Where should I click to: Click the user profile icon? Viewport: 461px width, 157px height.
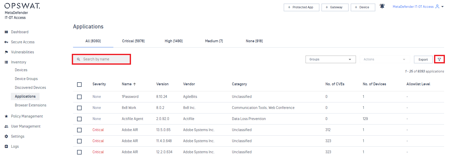[x=437, y=7]
